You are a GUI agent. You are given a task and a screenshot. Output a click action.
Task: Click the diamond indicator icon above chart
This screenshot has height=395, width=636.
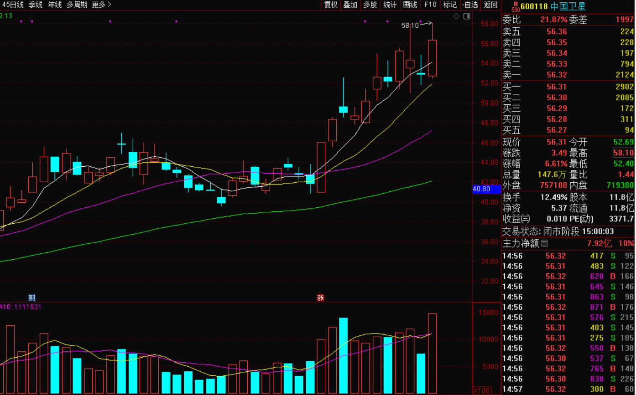coord(456,16)
